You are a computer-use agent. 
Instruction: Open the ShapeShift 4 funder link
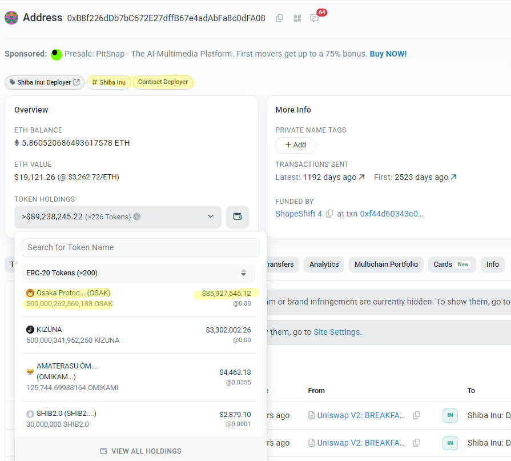[299, 214]
